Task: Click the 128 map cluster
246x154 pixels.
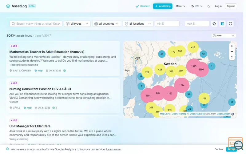Action: coord(147,72)
